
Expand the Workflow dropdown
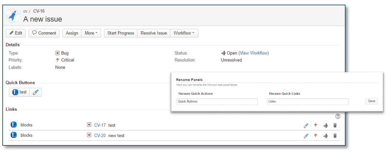pyautogui.click(x=184, y=33)
